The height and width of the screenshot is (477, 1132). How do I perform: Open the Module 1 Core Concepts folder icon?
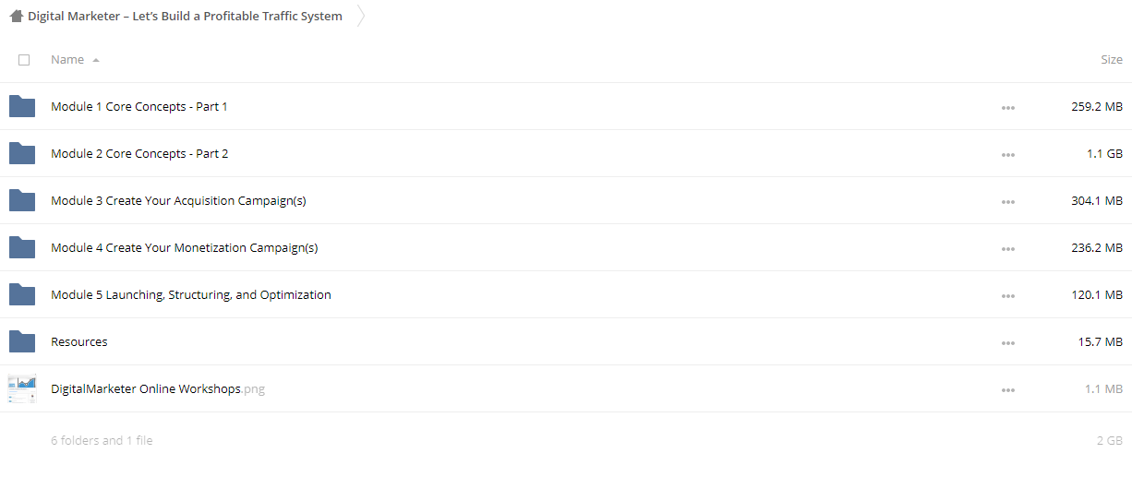coord(22,107)
